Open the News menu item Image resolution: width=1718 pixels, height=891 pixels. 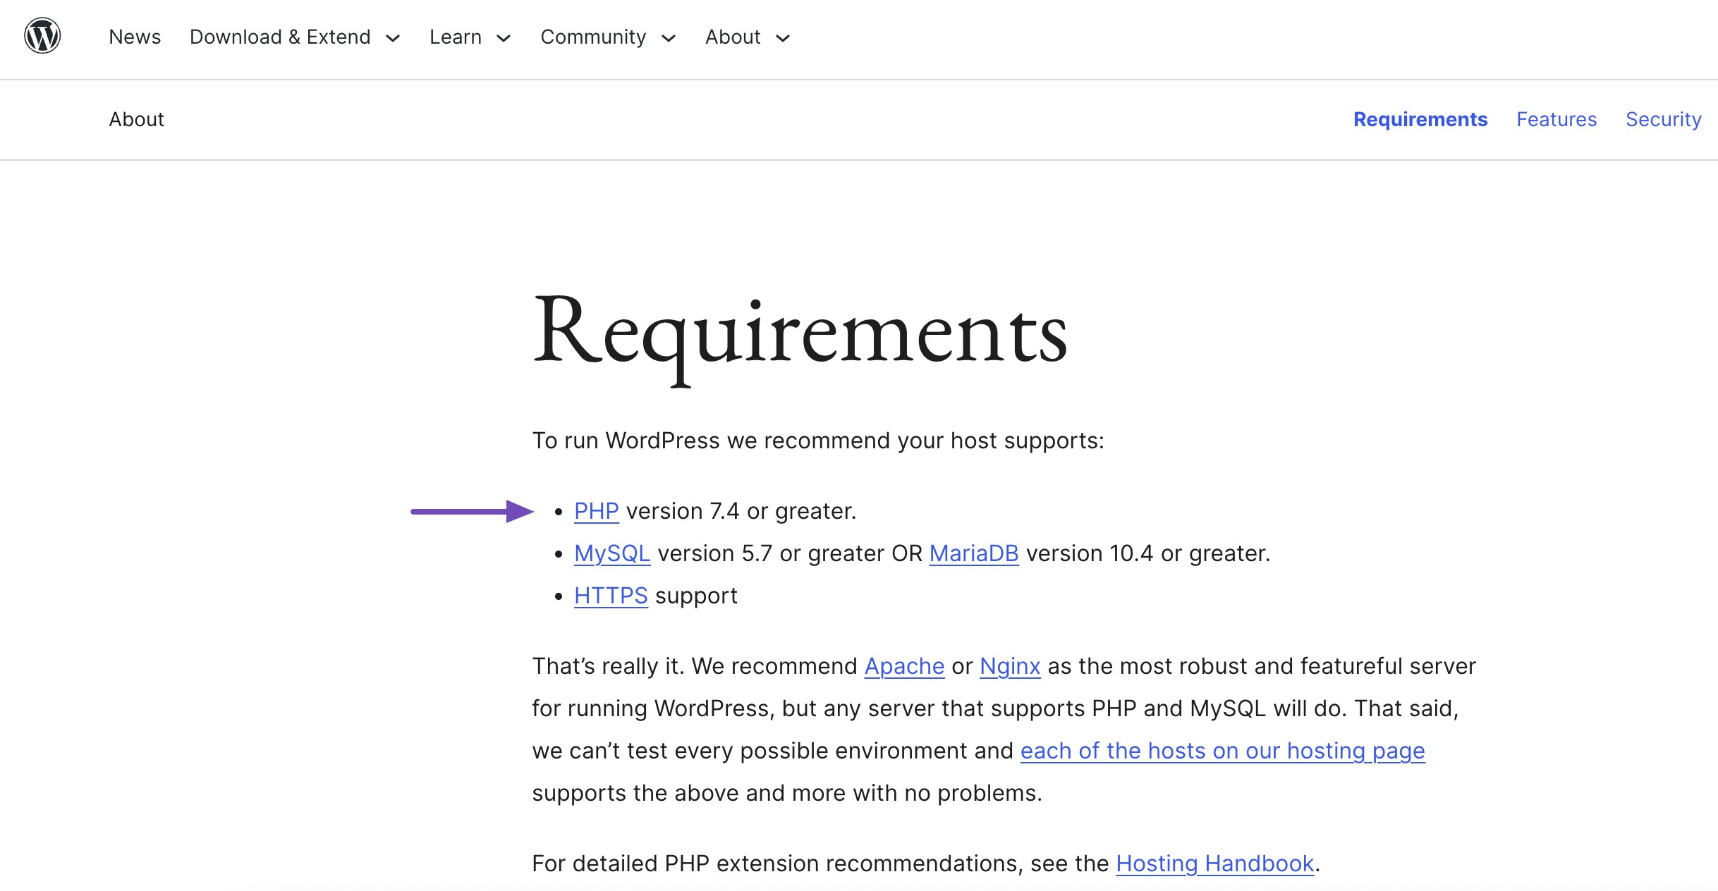(135, 37)
